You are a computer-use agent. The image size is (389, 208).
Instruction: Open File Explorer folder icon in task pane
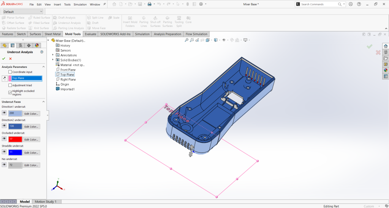click(x=386, y=58)
